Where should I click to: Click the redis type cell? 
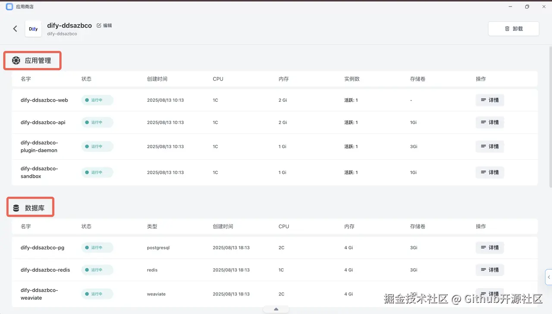click(152, 270)
